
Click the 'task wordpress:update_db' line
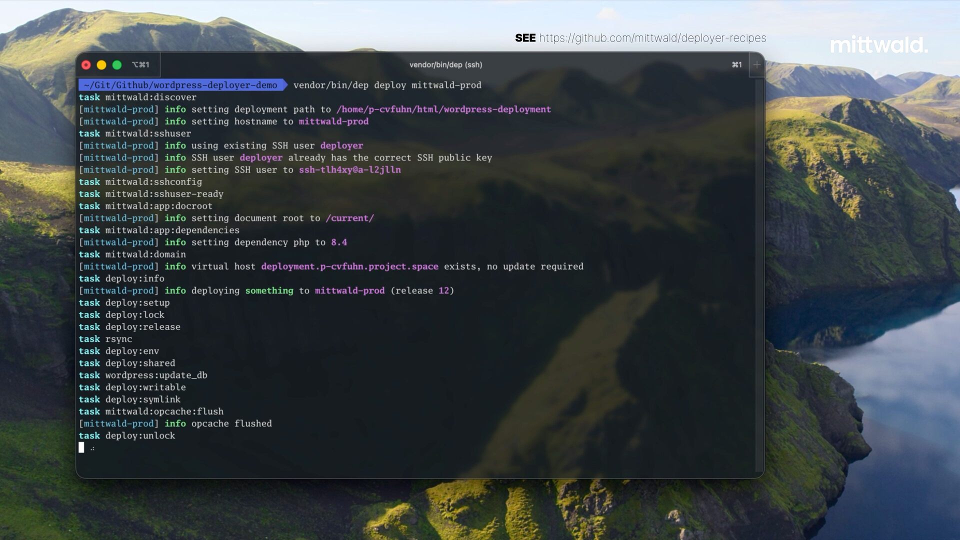tap(143, 375)
